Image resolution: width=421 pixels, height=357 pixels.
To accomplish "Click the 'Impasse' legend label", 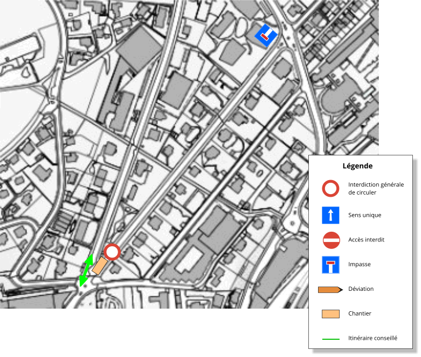I will (x=359, y=265).
